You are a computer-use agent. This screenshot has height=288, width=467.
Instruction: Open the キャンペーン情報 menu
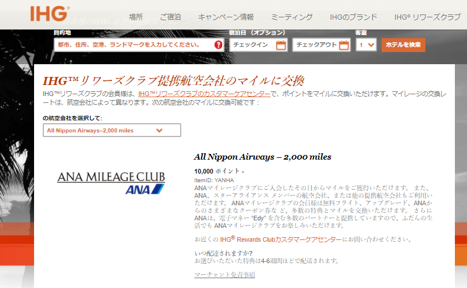tap(226, 17)
